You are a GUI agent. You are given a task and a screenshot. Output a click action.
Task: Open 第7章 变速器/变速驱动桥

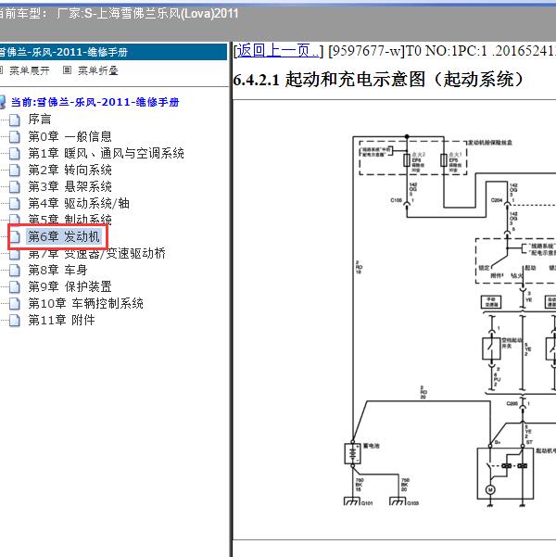pyautogui.click(x=97, y=254)
